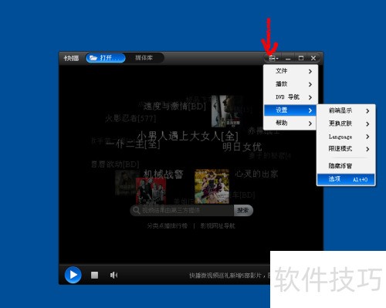Screen dimensions: 386x308
Task: Click the 小男人遇上大女人[全] title
Action: coord(188,136)
